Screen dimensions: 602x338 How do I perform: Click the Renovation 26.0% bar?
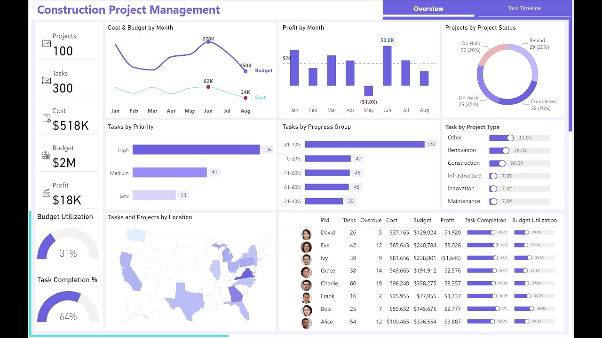coord(519,151)
